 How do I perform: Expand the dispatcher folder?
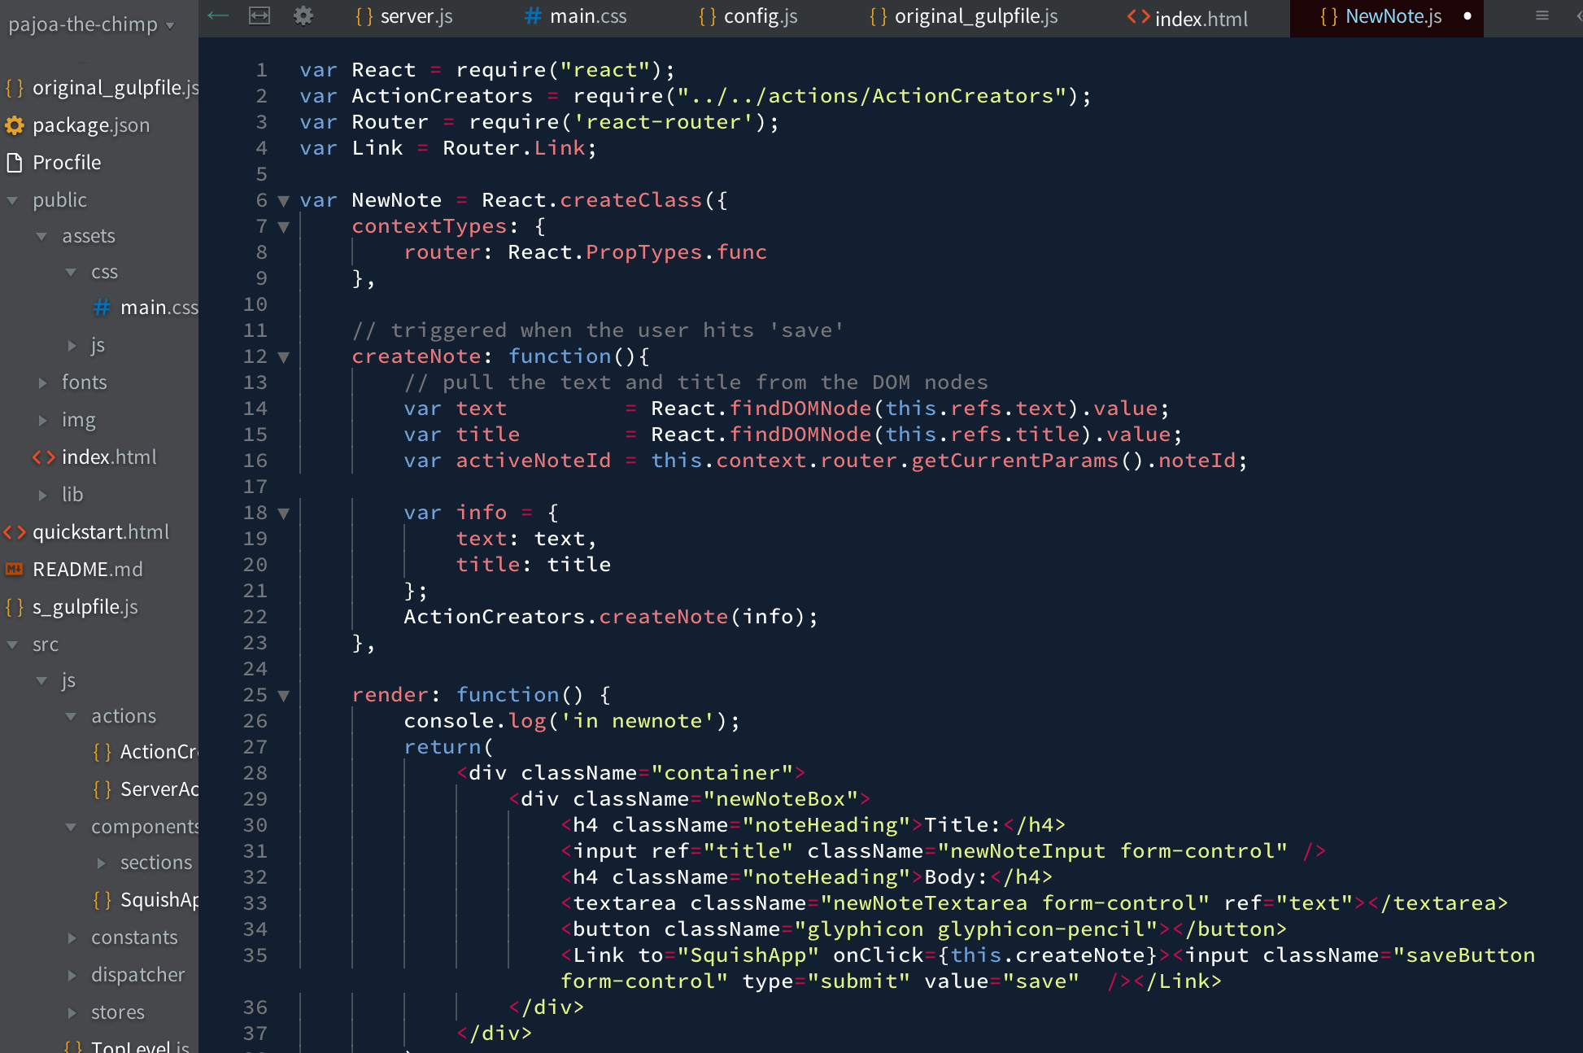(72, 975)
